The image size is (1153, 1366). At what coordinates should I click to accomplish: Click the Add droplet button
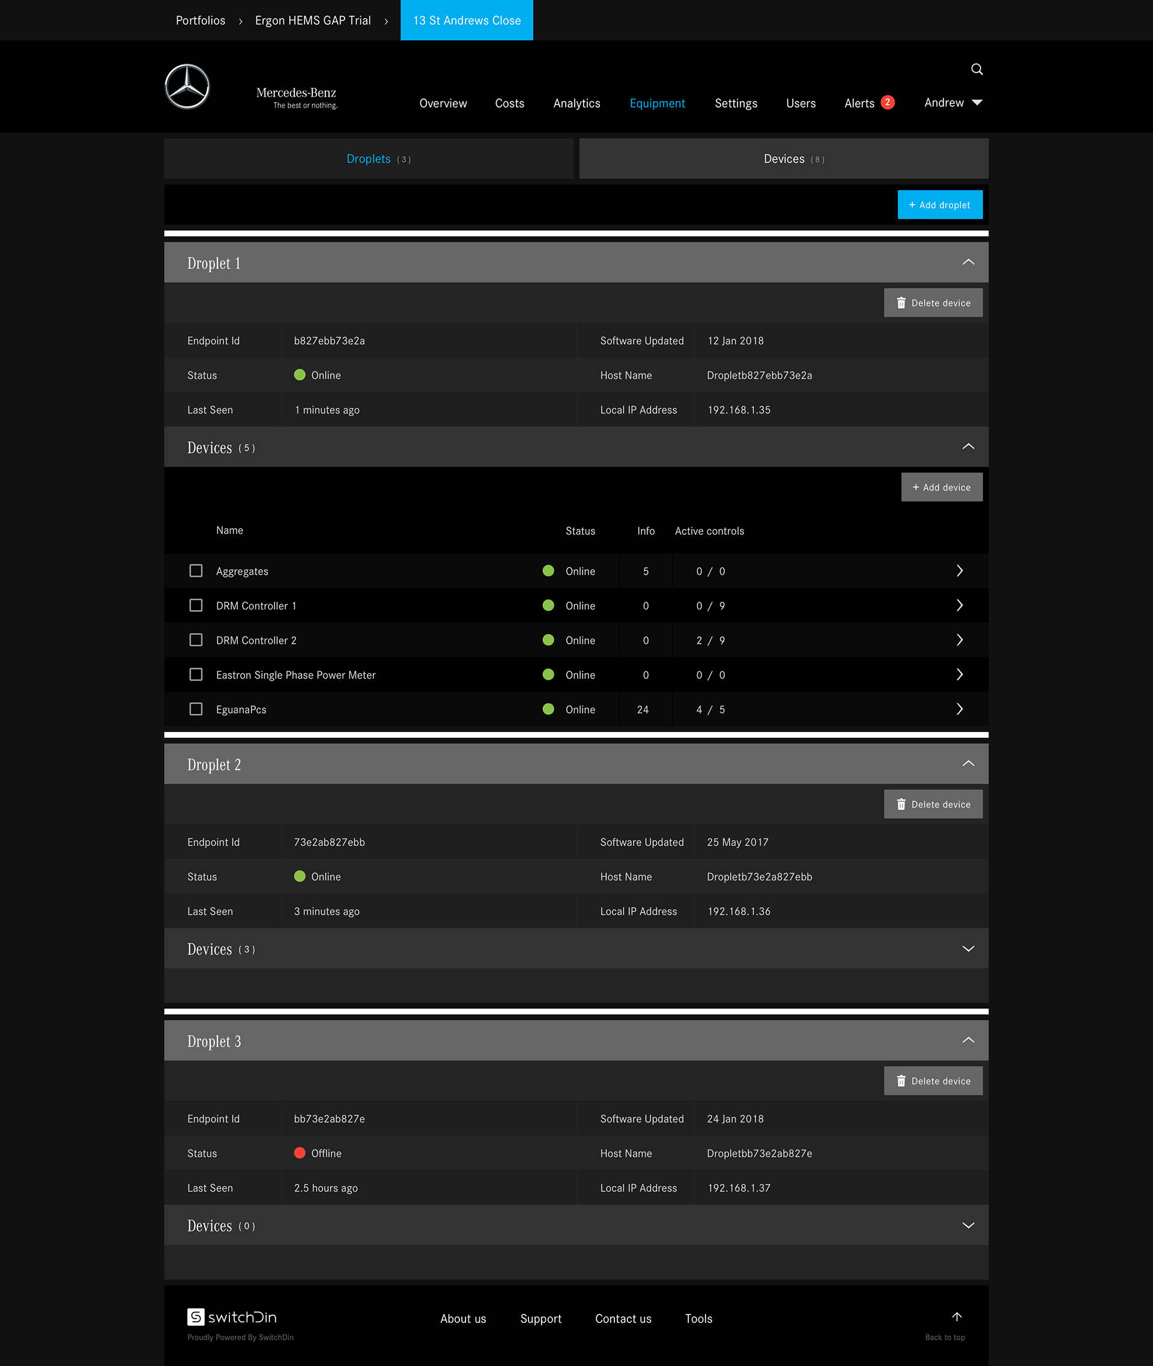(x=939, y=205)
